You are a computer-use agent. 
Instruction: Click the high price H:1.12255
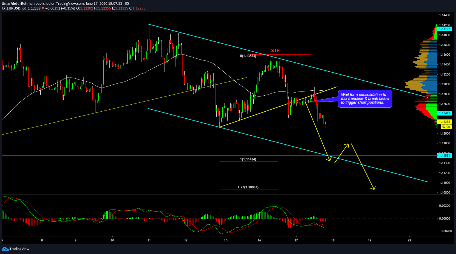(103, 8)
